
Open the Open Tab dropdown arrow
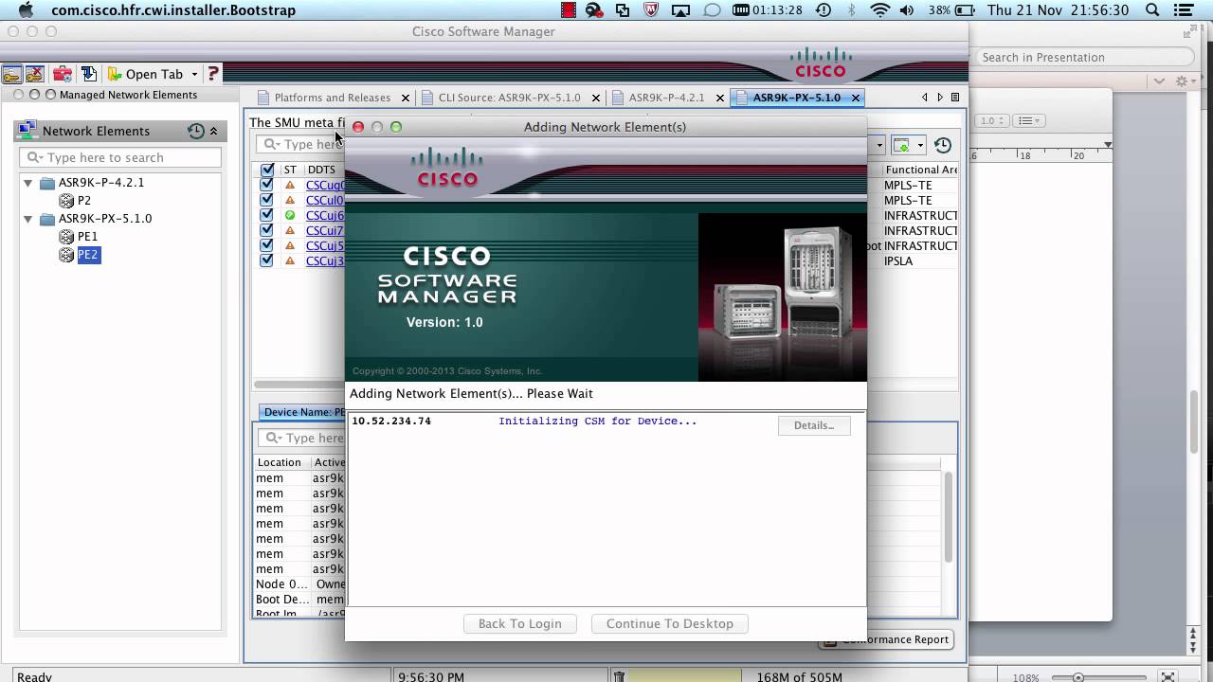click(x=194, y=74)
